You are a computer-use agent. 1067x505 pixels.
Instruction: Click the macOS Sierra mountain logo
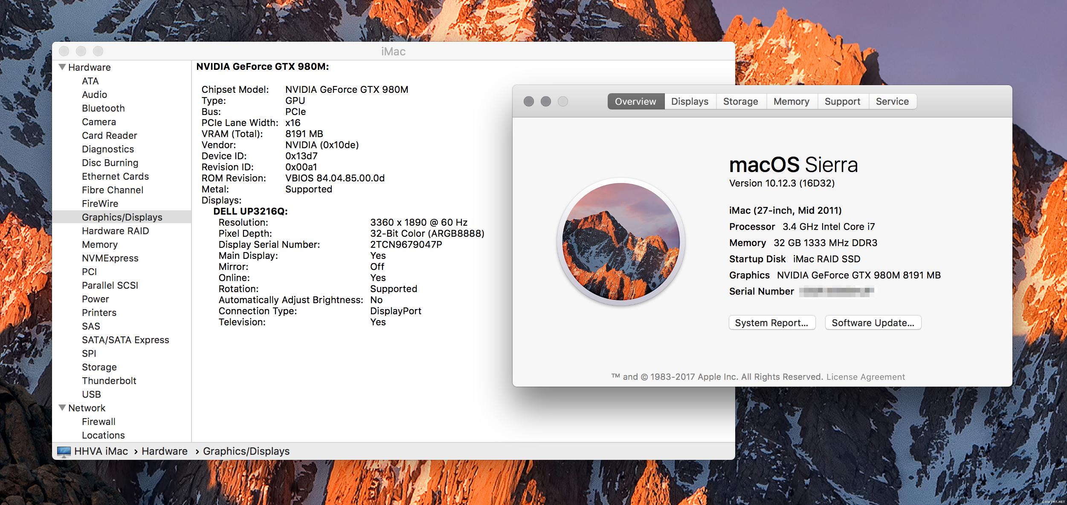tap(621, 241)
